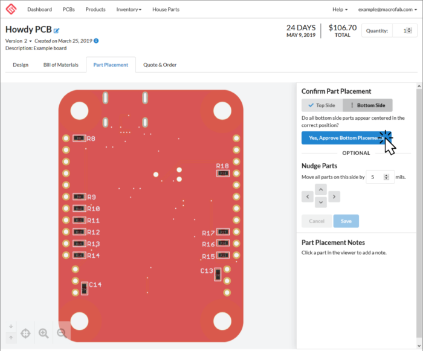Zoom in with the magnifier plus icon

(x=44, y=333)
